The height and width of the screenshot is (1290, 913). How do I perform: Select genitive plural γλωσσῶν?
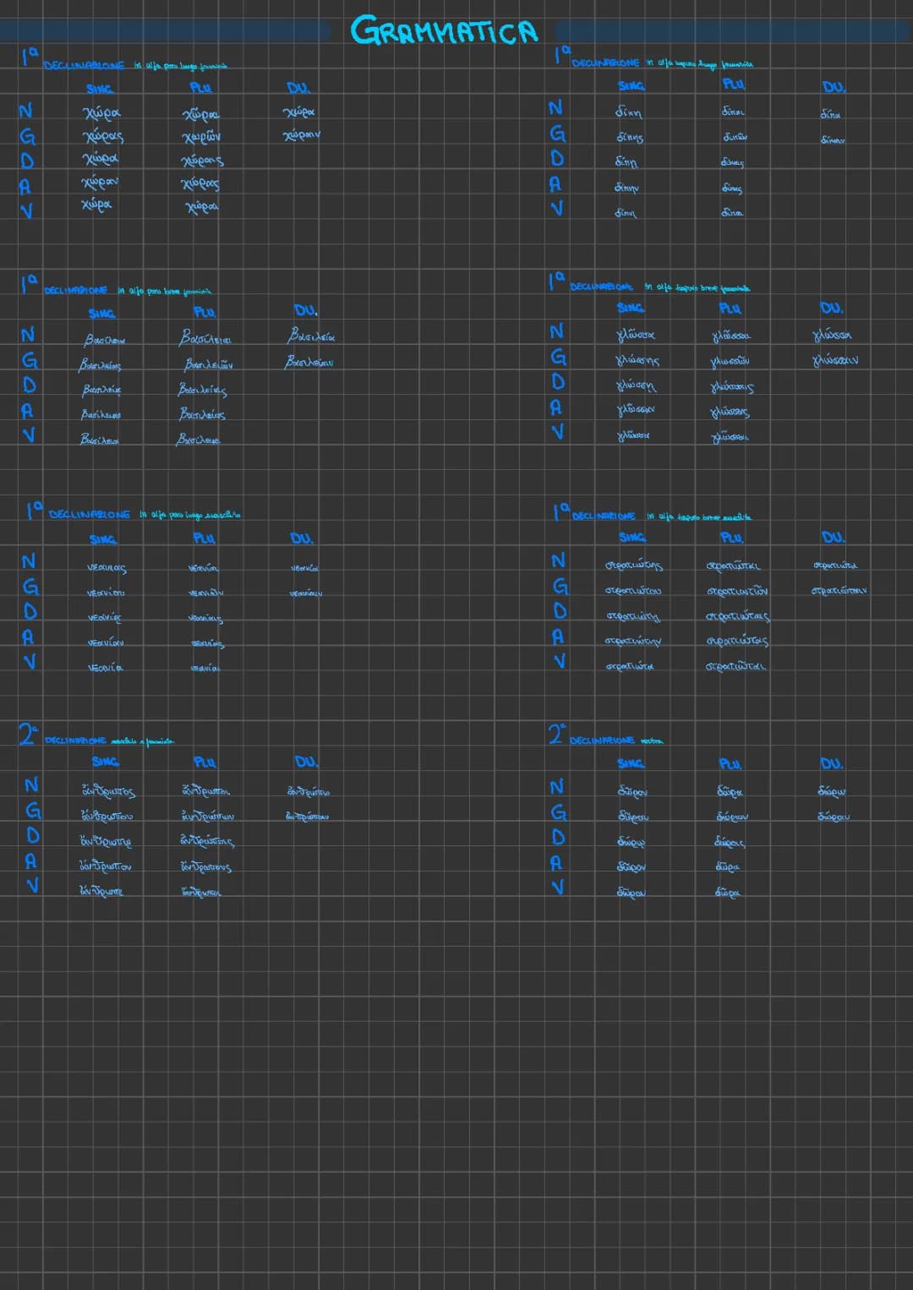pyautogui.click(x=730, y=361)
